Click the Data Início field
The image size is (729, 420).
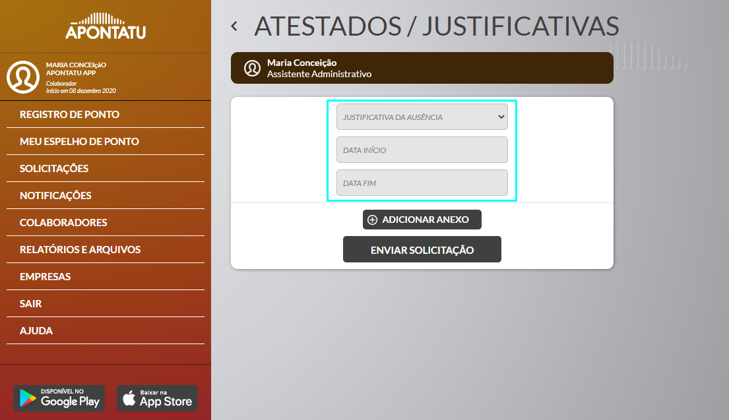tap(422, 150)
